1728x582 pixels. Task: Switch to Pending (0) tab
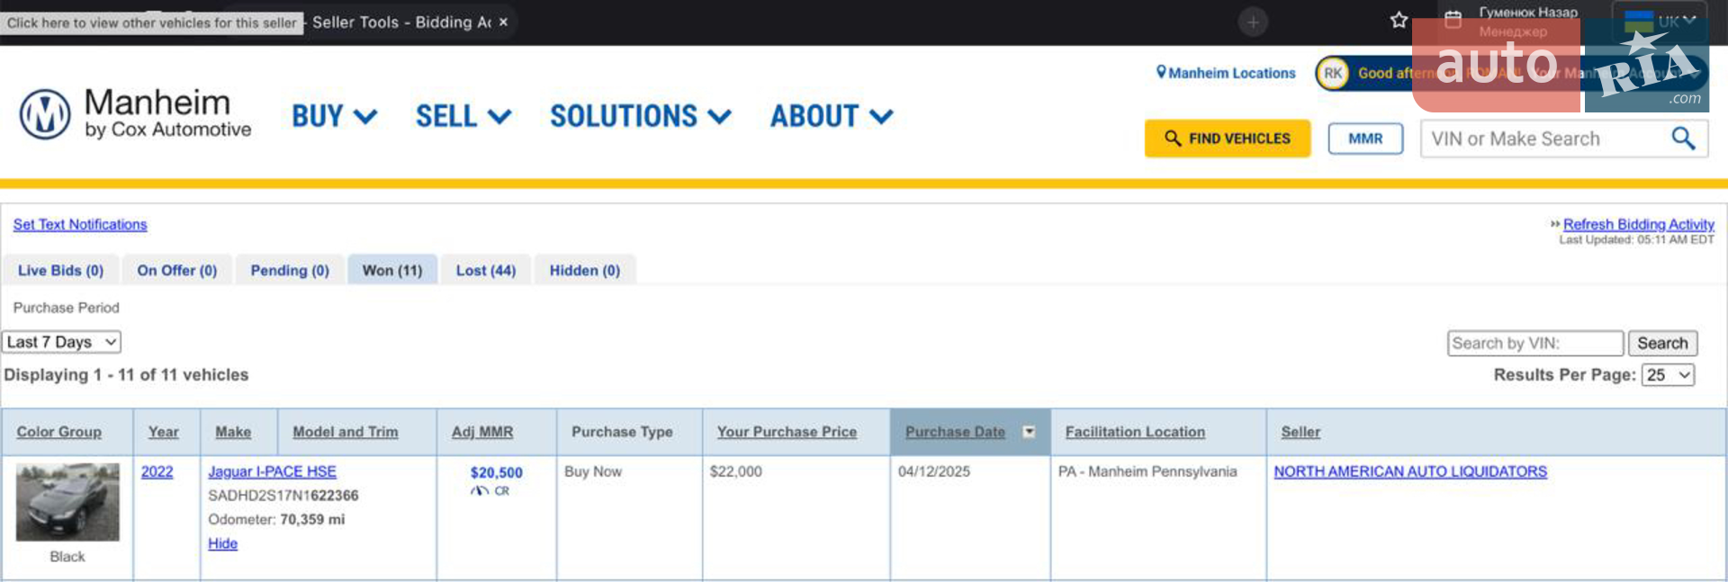click(x=290, y=270)
